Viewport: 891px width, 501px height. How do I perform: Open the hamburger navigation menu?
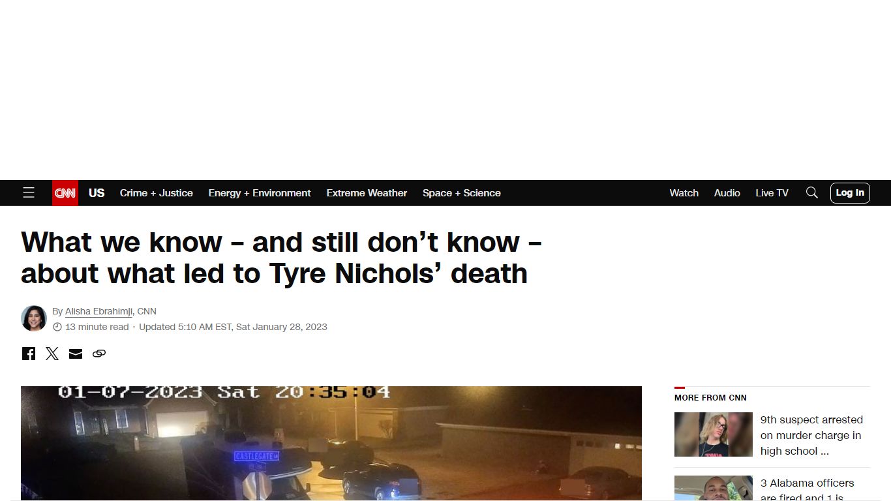[x=29, y=193]
